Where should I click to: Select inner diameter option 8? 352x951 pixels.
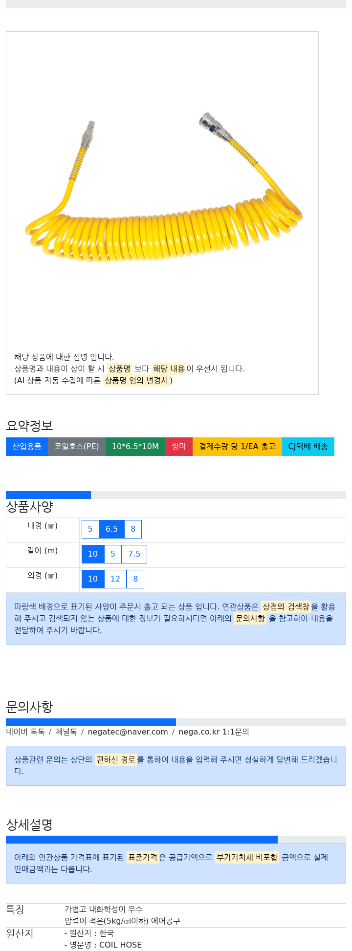pyautogui.click(x=133, y=529)
